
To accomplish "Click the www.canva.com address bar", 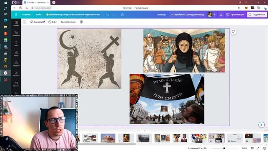I will coord(43,8).
